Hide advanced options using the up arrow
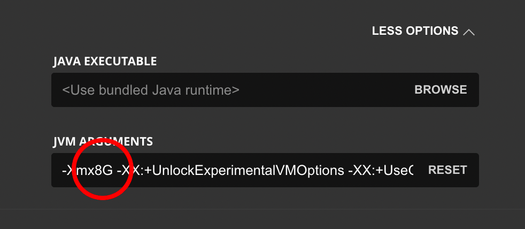 click(x=469, y=32)
